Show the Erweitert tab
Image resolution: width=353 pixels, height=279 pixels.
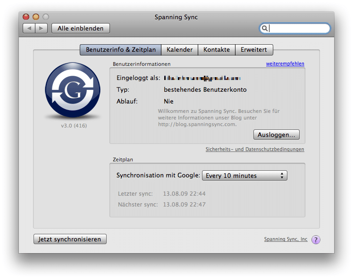(x=254, y=49)
